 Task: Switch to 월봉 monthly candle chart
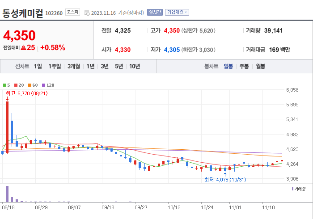pos(261,66)
